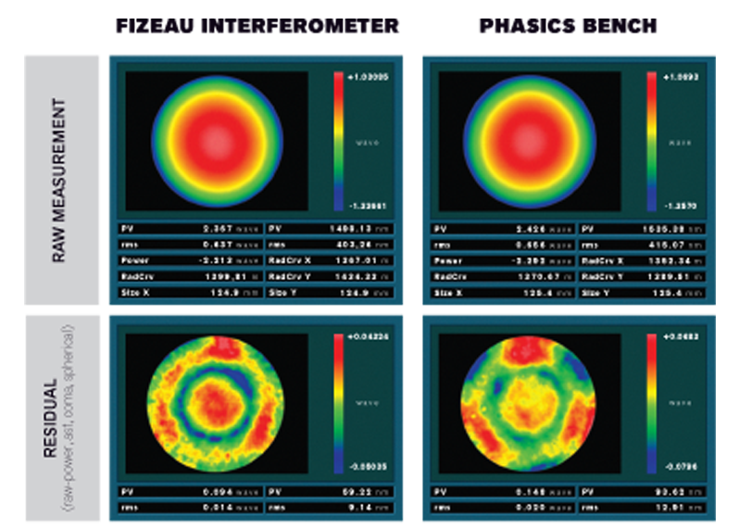Screen dimensions: 752x529
Task: Click the 'wave' unit label beside Fizeau raw scale
Action: [x=368, y=143]
